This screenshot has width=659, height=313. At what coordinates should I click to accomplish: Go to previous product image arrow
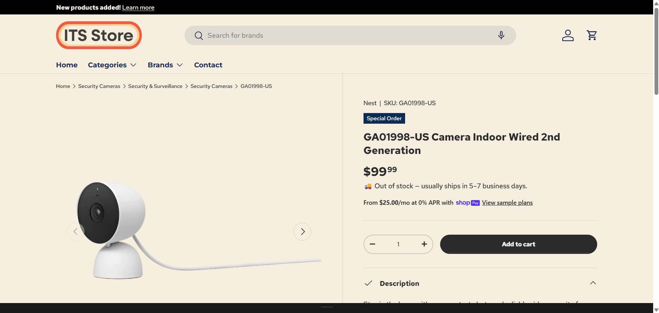coord(75,232)
